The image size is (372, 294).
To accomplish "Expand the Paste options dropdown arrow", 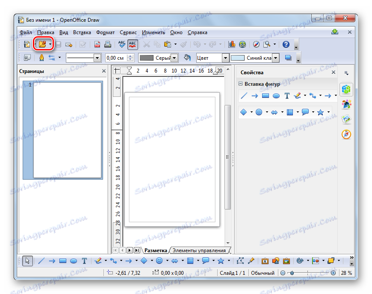I will click(x=175, y=44).
